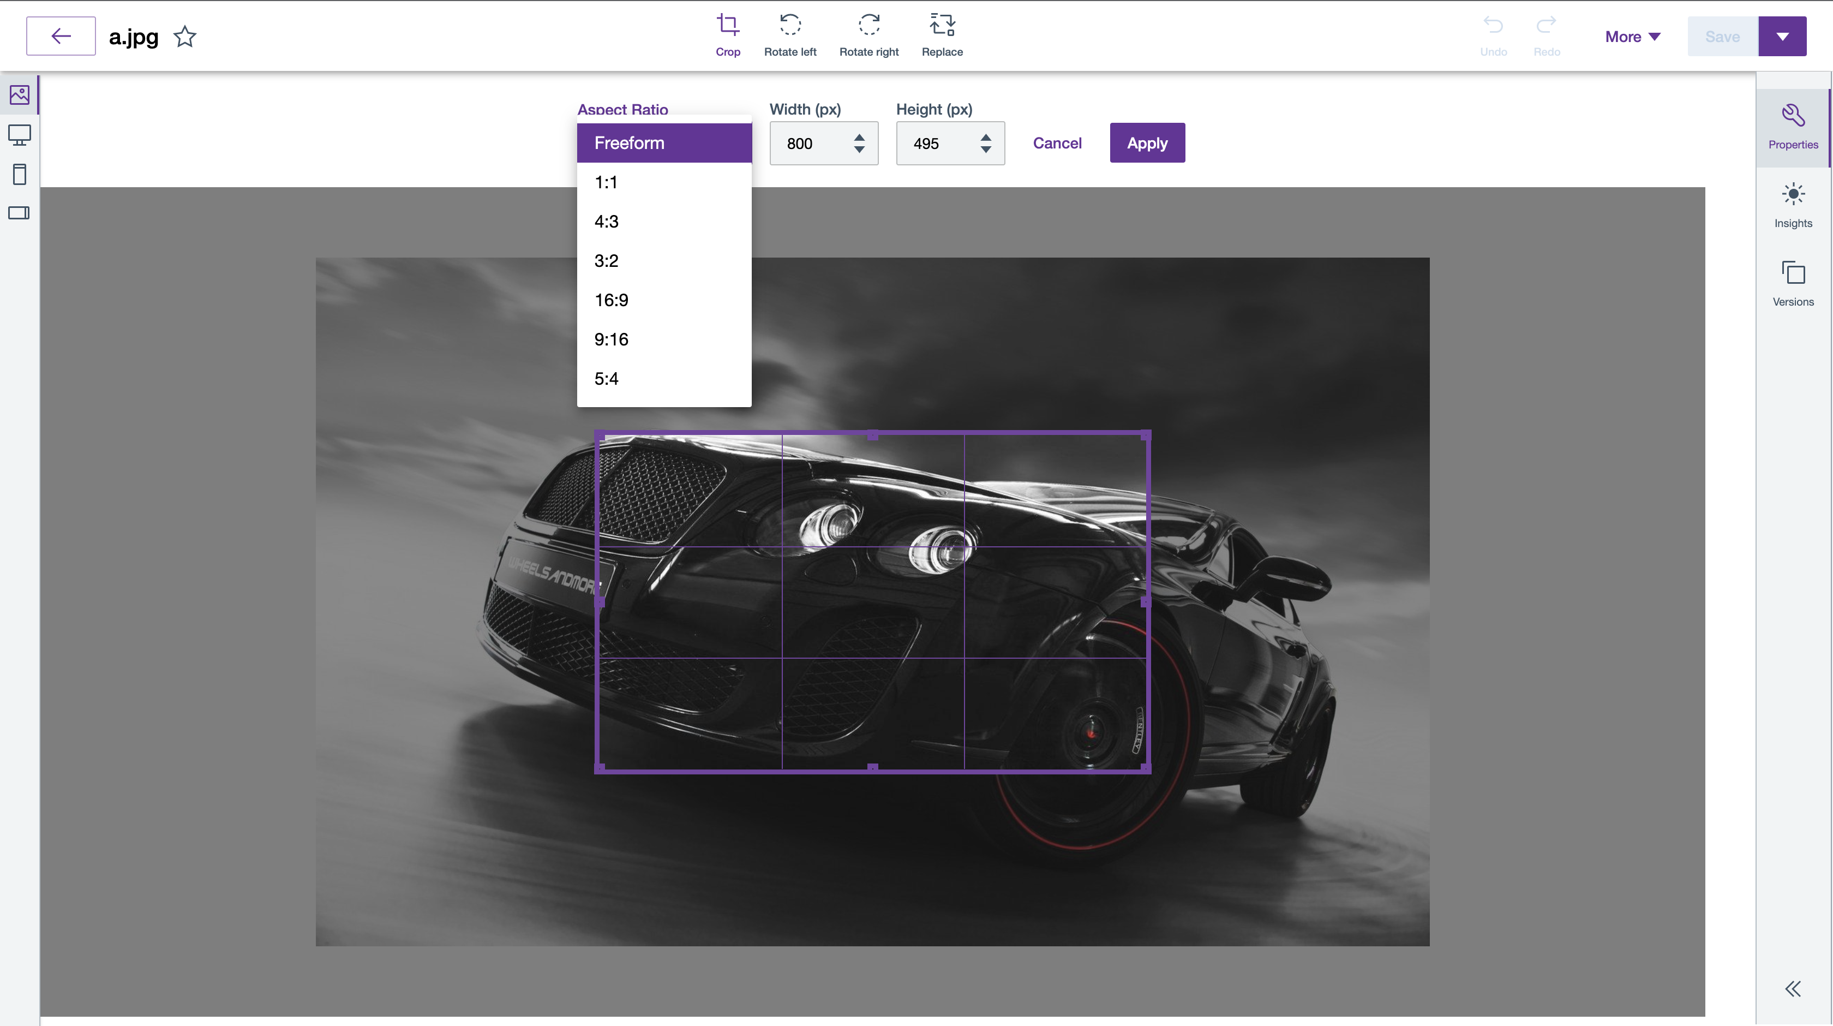
Task: Mark a.jpg as favorite with the star
Action: 184,37
